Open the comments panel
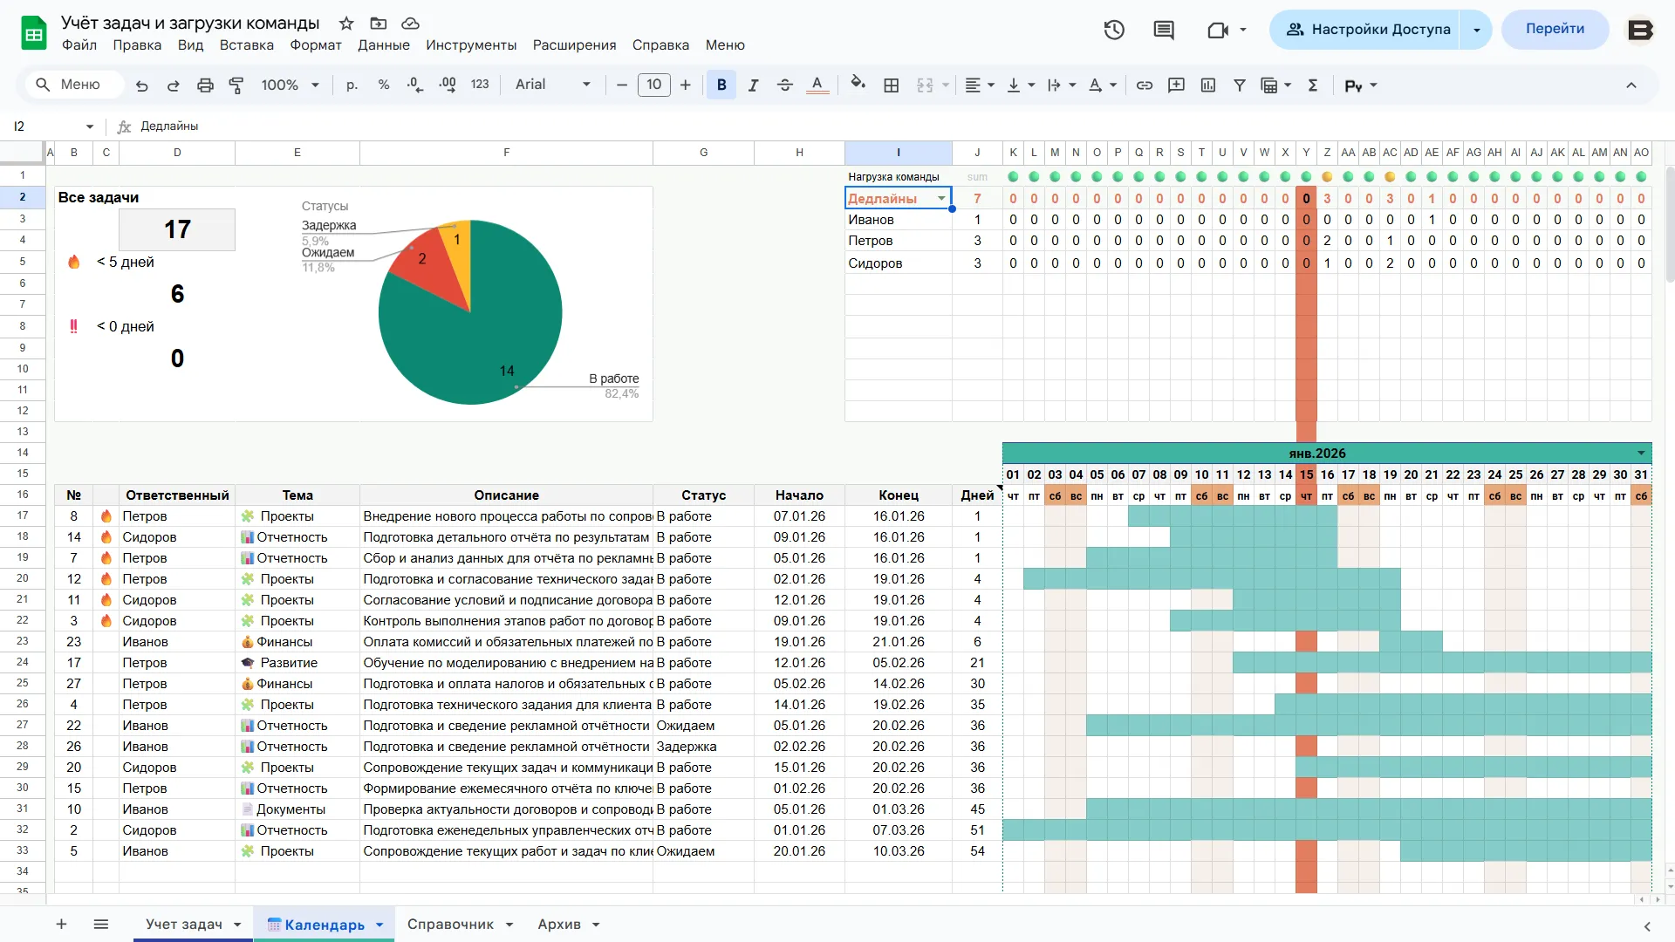 click(x=1164, y=30)
